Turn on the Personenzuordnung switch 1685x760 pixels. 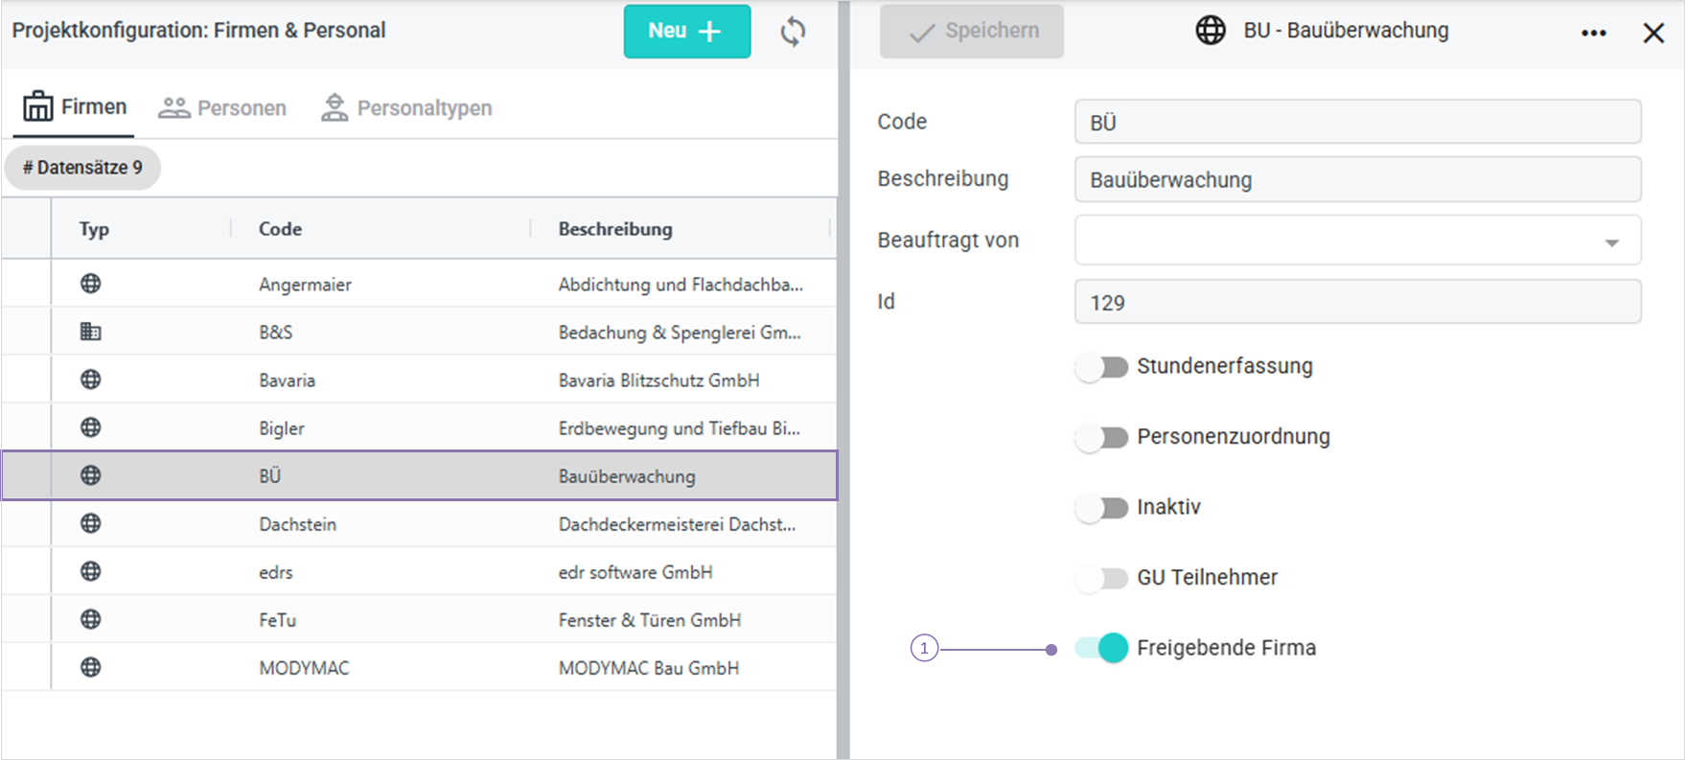(1101, 437)
